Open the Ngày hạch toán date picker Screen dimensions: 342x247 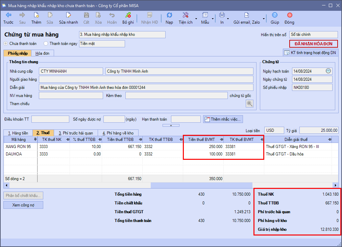(x=328, y=71)
